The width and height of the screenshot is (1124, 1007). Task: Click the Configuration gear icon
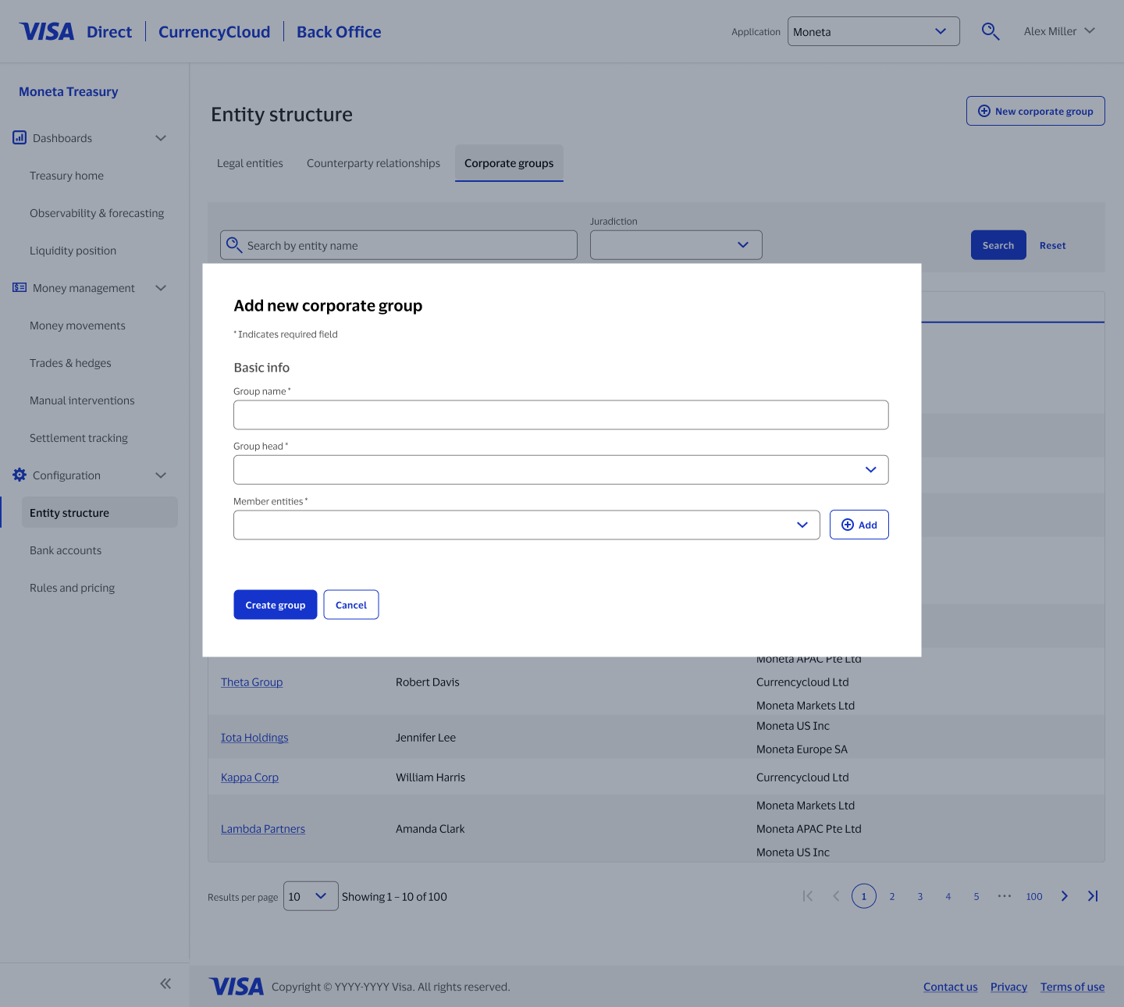click(20, 475)
